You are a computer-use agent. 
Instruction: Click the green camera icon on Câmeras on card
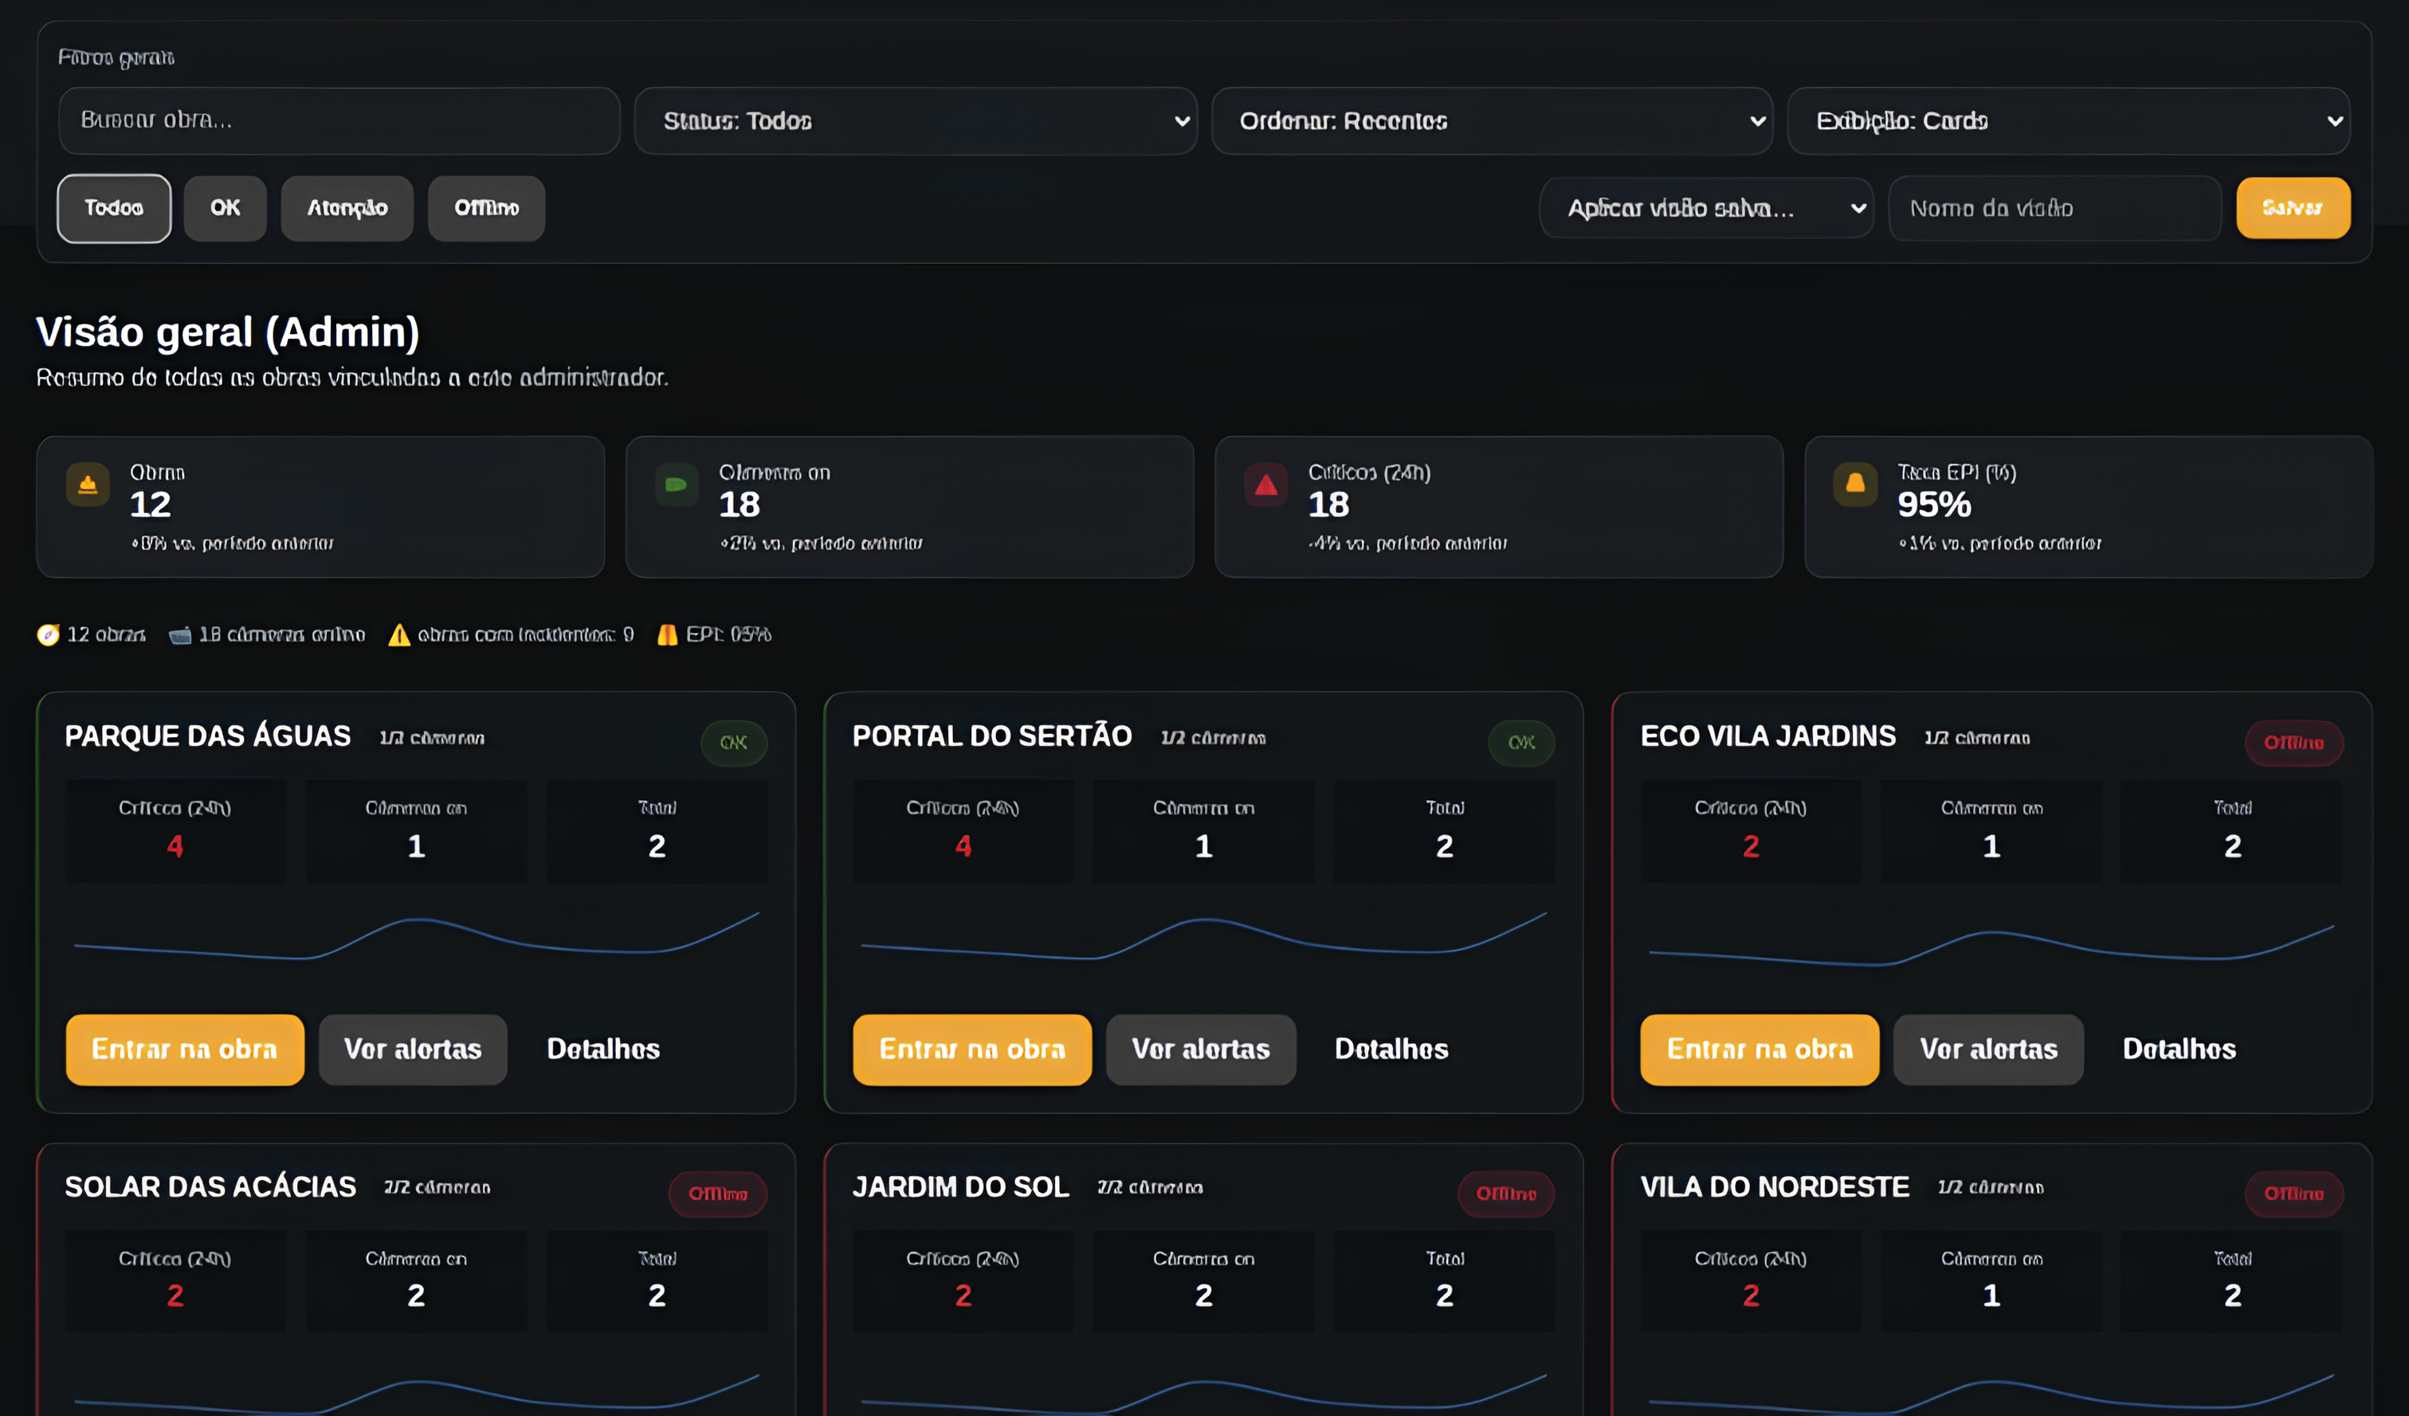point(676,484)
